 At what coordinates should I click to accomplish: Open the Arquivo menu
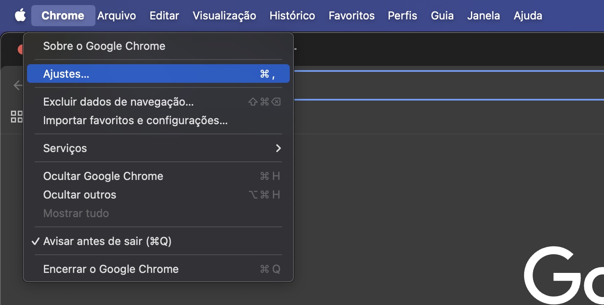point(117,16)
